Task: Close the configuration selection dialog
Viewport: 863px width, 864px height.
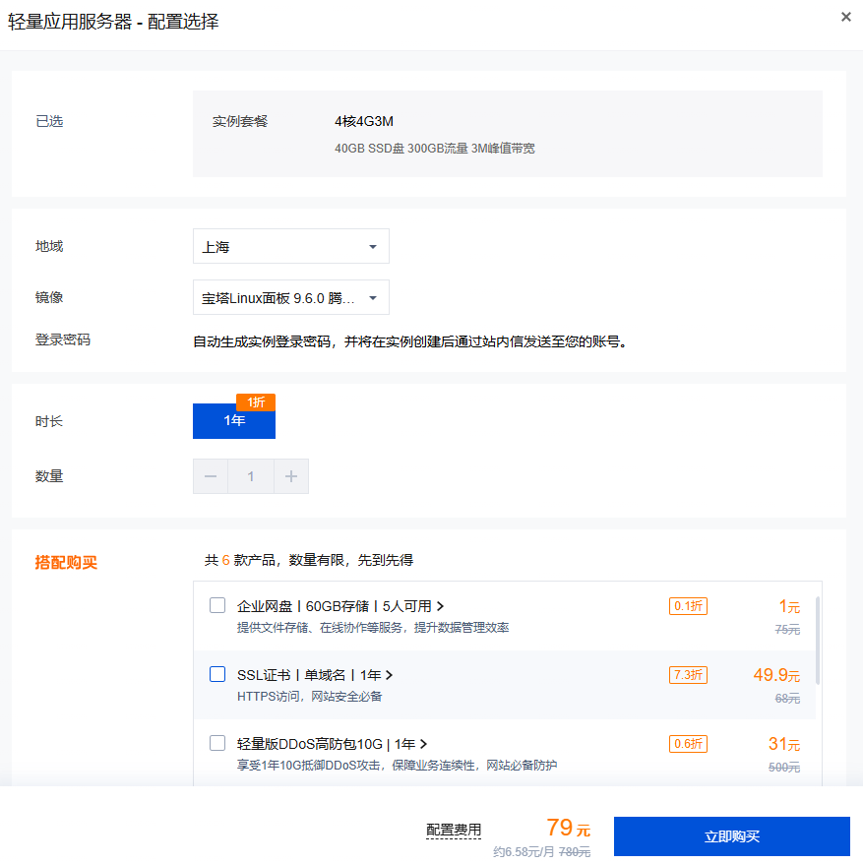Action: coord(846,17)
